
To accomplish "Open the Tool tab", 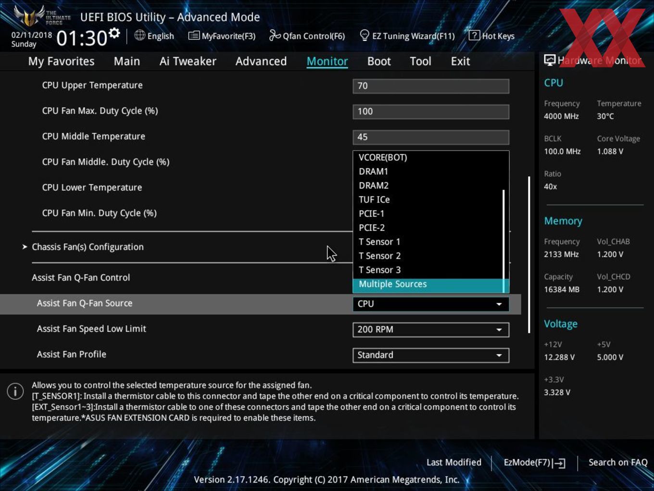I will click(420, 61).
